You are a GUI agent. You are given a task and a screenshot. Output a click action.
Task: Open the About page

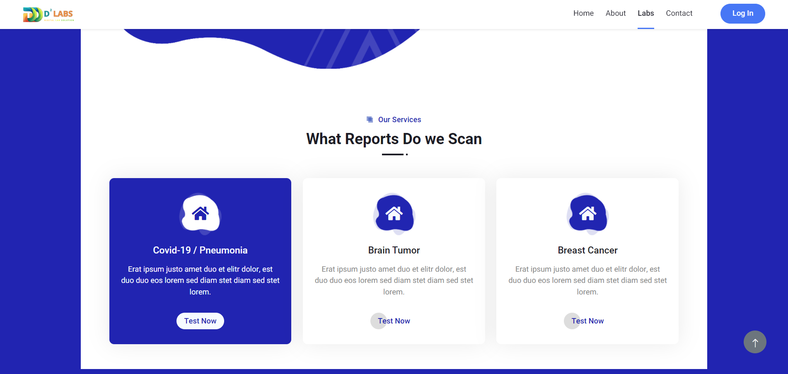pos(615,13)
